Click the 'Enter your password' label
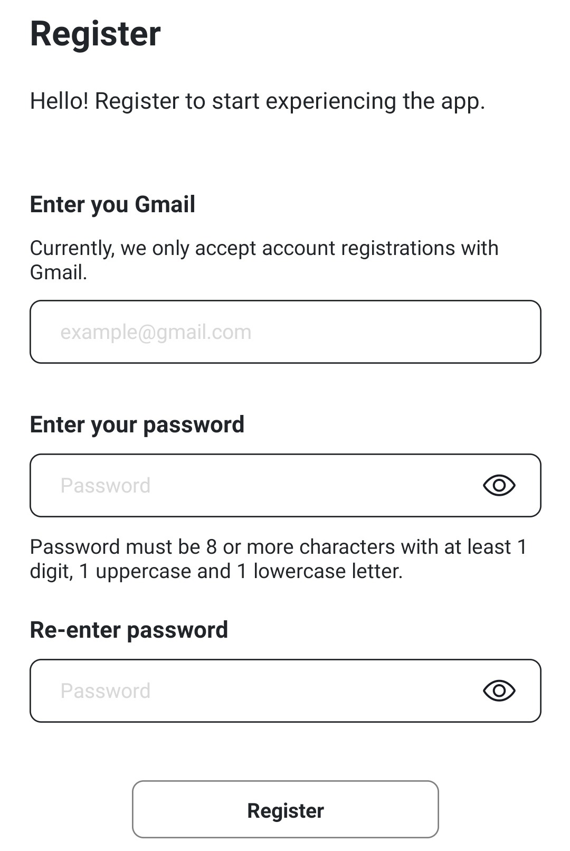This screenshot has height=851, width=570. pyautogui.click(x=137, y=425)
